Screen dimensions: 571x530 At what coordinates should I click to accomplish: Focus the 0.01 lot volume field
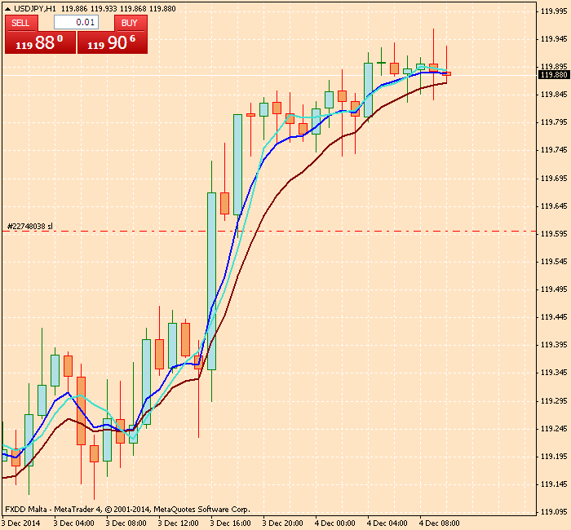point(76,23)
